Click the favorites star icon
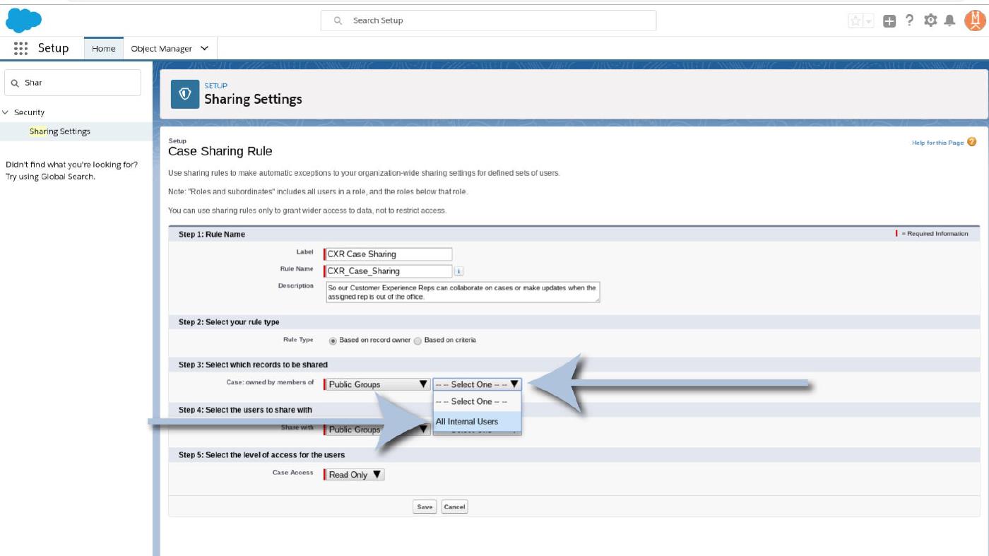Image resolution: width=989 pixels, height=556 pixels. tap(855, 21)
